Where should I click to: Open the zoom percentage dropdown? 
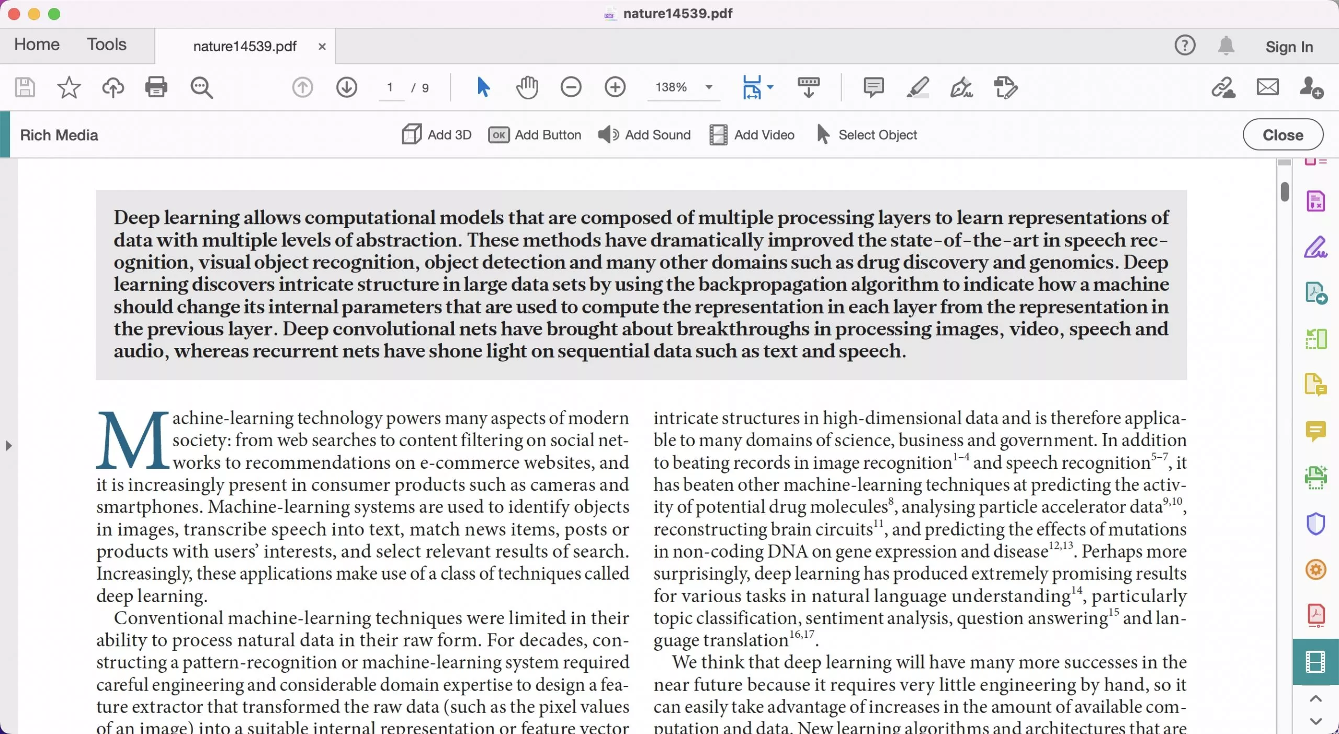[x=708, y=87]
